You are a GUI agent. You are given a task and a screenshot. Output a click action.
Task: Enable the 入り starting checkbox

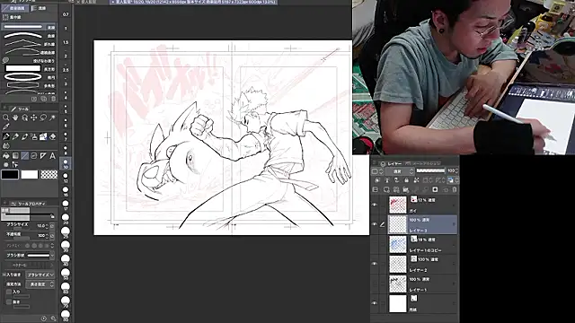pyautogui.click(x=9, y=292)
